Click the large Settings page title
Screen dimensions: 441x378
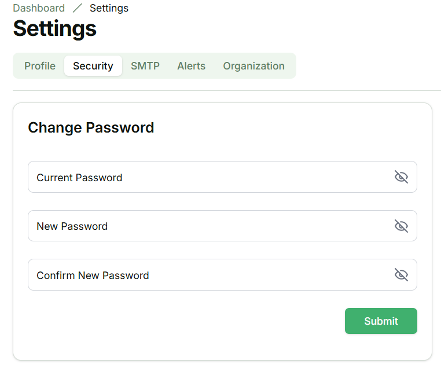pyautogui.click(x=55, y=28)
